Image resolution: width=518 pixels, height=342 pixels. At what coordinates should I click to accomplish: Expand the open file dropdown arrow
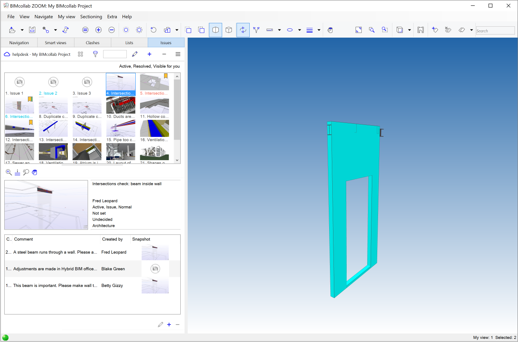click(x=22, y=30)
